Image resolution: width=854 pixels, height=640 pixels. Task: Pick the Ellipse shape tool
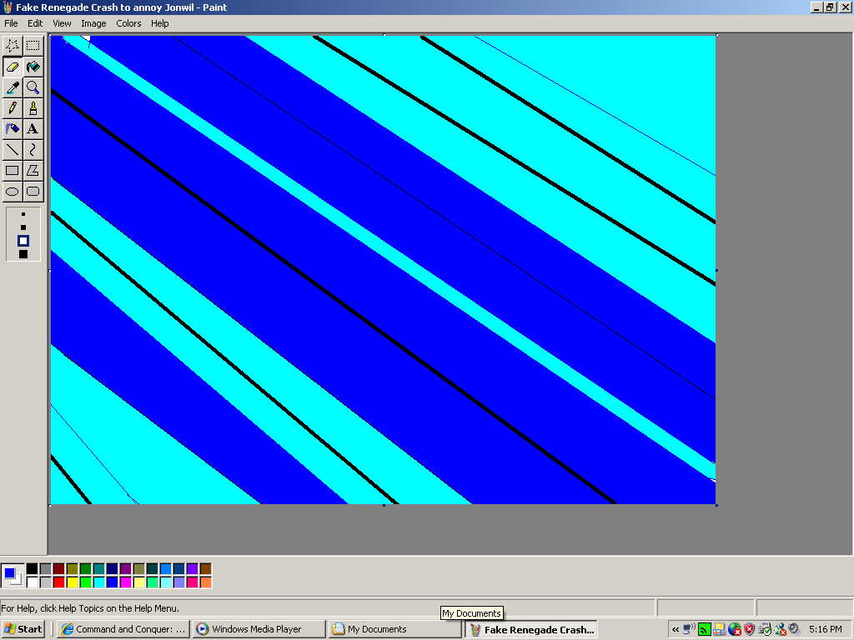point(13,192)
